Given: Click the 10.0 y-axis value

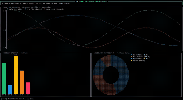Looking at the screenshot, I should point(4,47).
